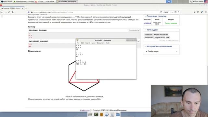Open the Mousepad Help menu
Screen dimensions: 208x117
[x=108, y=43]
